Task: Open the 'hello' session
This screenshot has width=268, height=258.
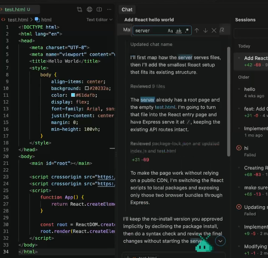Action: click(251, 92)
